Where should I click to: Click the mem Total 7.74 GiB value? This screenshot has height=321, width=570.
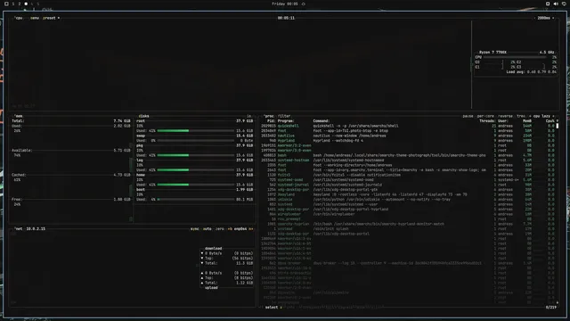coord(122,121)
